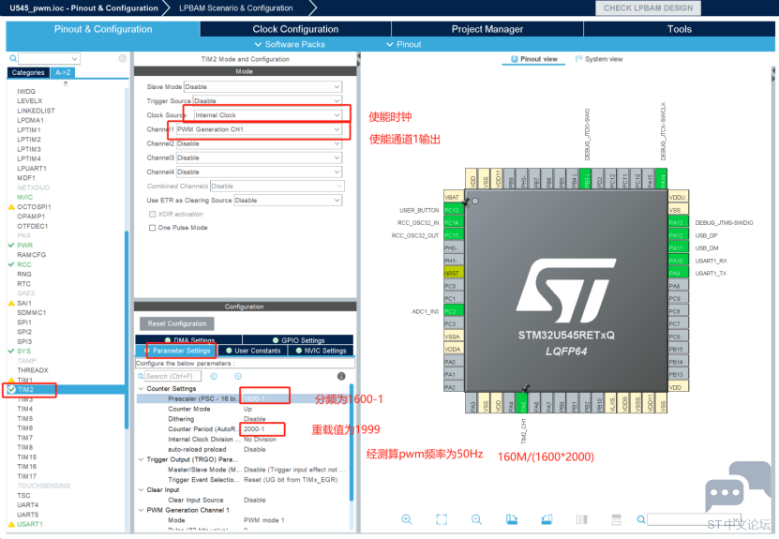Go to previous search result arrow icon
779x539 pixels.
coord(214,376)
